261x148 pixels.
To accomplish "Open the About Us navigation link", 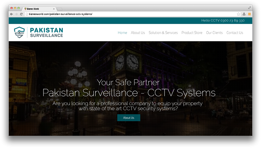I will click(138, 33).
